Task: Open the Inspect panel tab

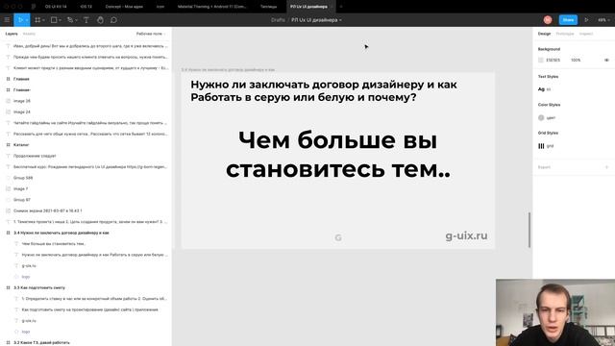Action: tap(586, 34)
